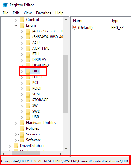Click the {5d624f94-8850-40 folder icon
Viewport: 131px width, 165px height.
click(28, 37)
